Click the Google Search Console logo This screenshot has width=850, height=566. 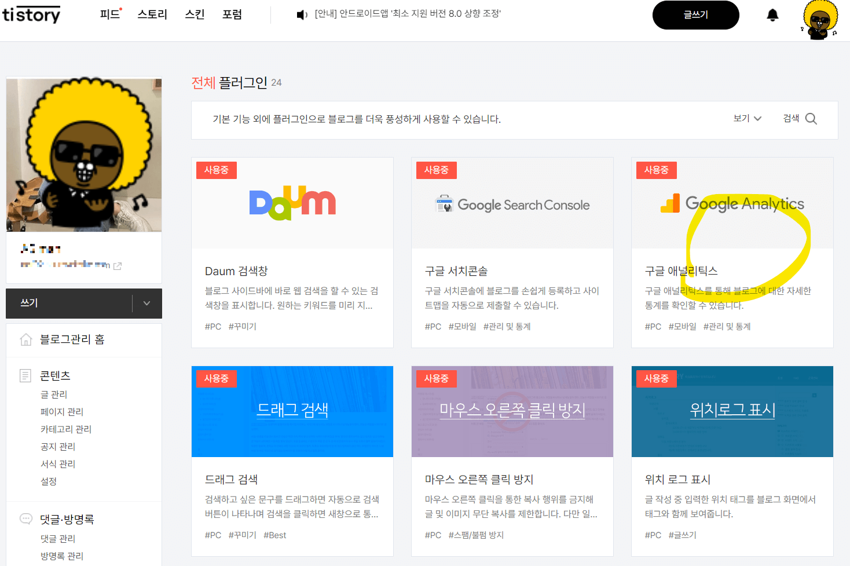point(512,205)
